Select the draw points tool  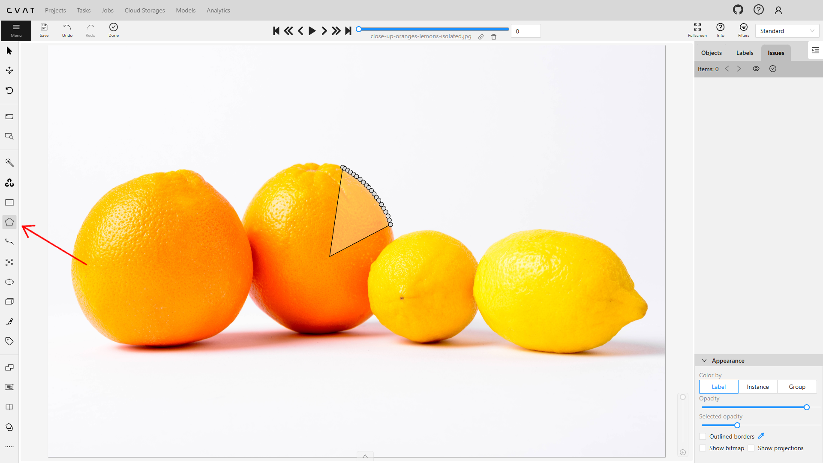(9, 262)
